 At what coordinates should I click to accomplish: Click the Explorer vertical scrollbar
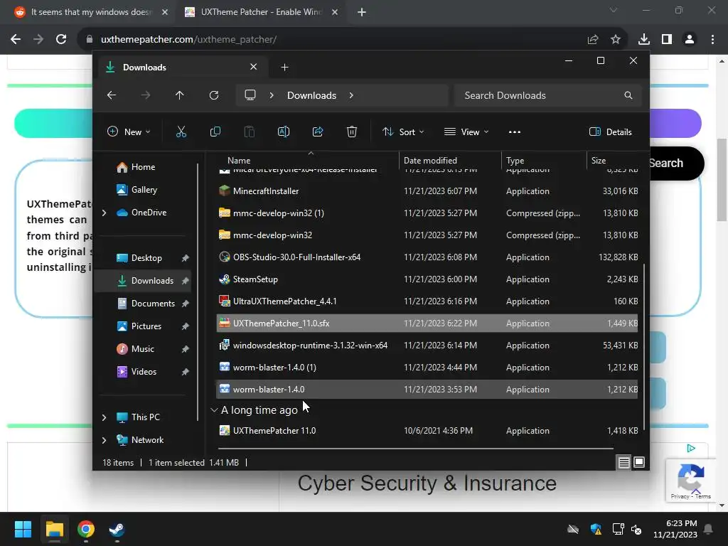point(644,346)
